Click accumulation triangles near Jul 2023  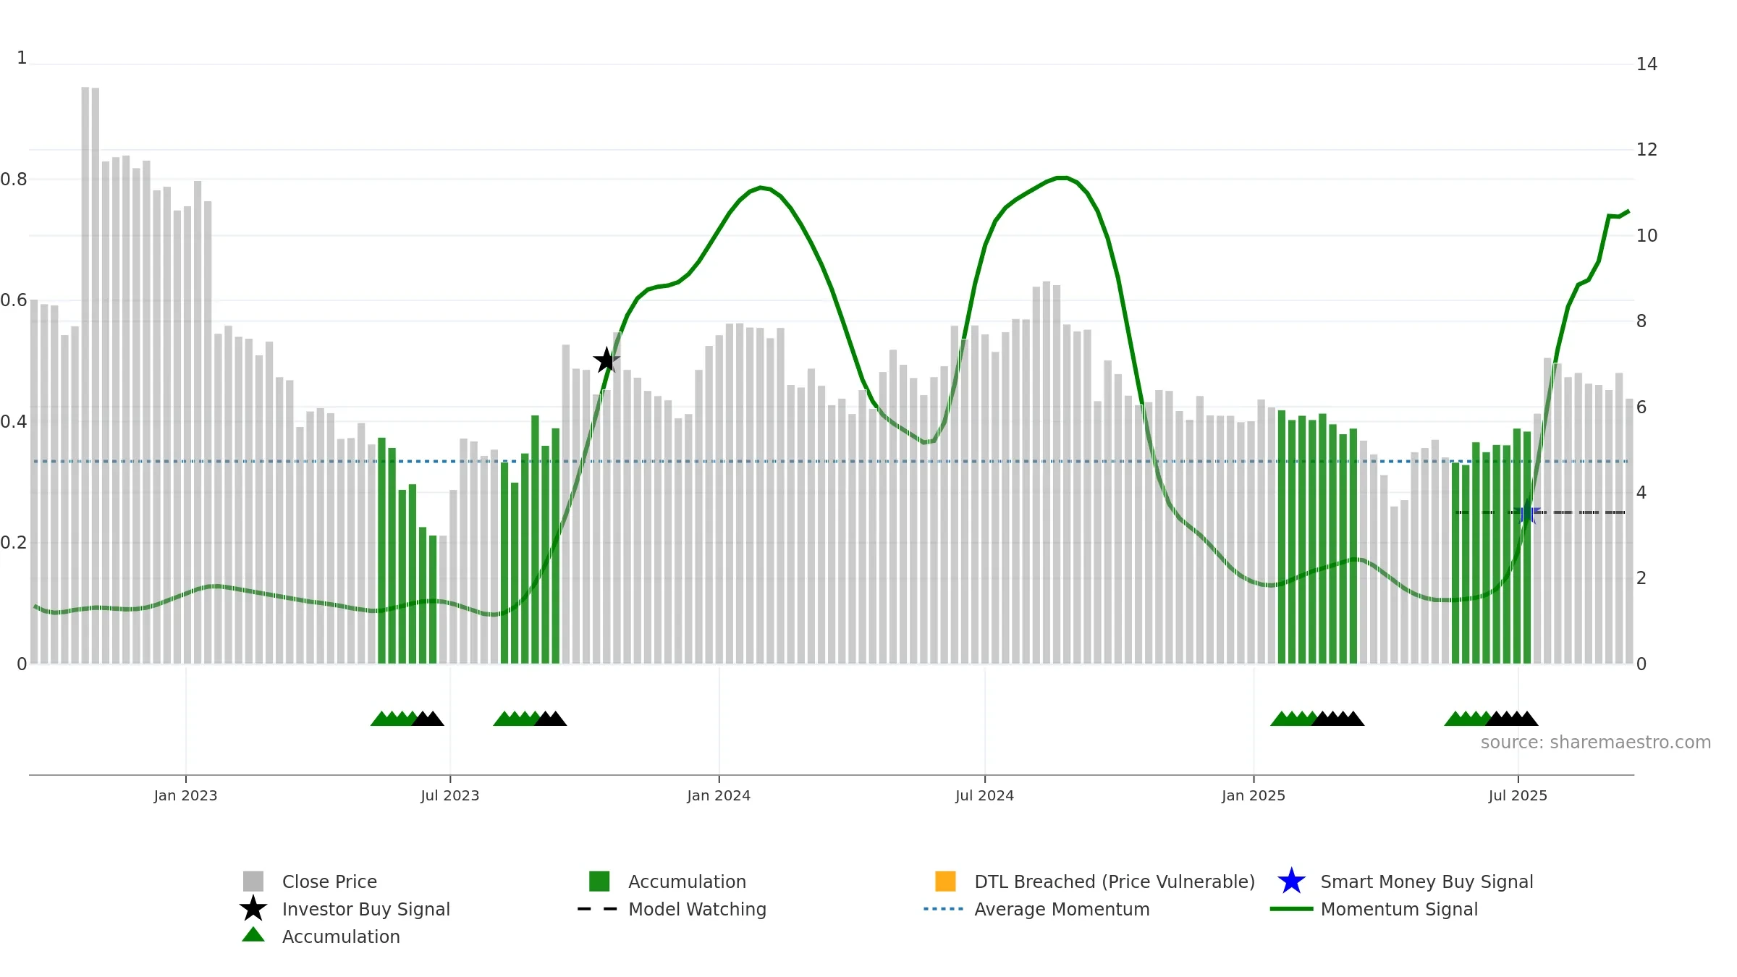pos(407,718)
